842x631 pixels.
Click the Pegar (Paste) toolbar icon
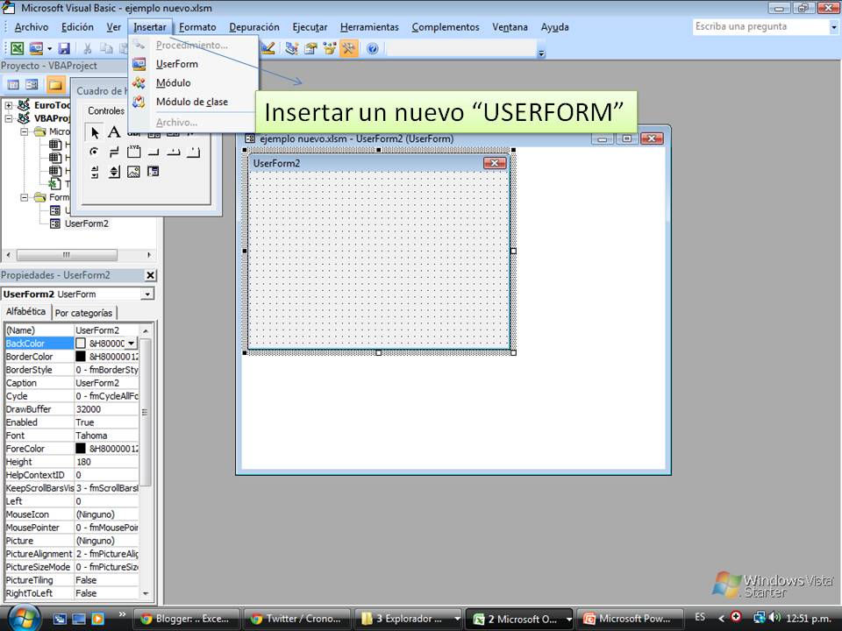point(124,48)
